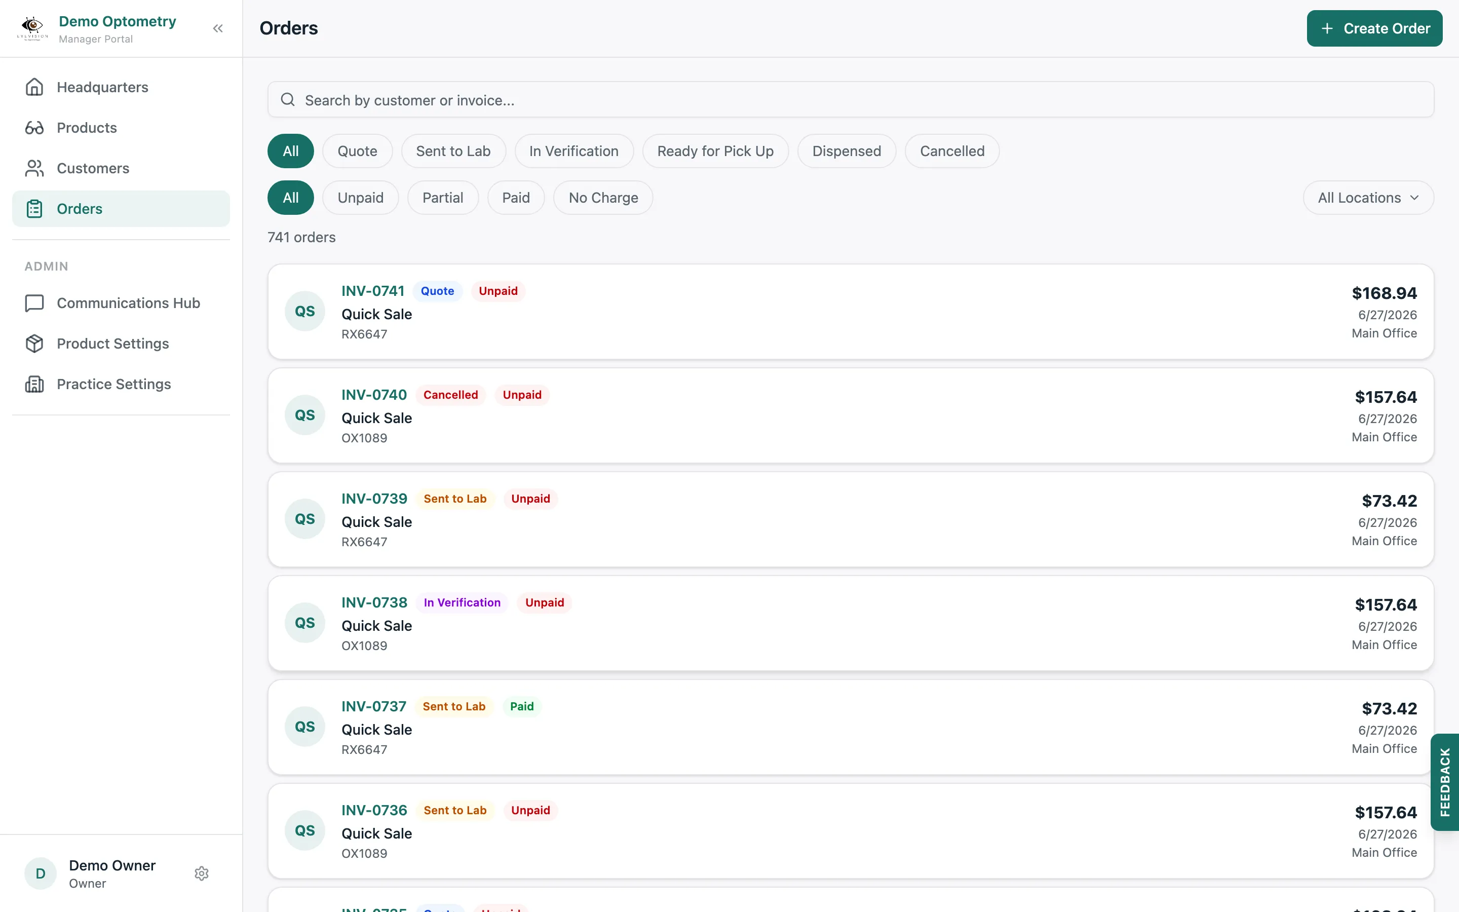Open Product Settings
The image size is (1459, 912).
tap(121, 343)
